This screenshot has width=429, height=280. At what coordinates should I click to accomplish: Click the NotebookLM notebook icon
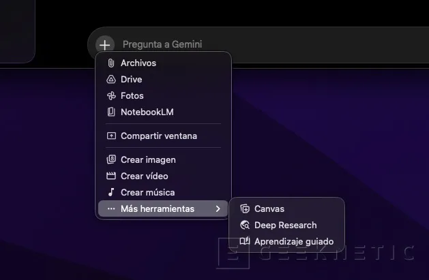111,112
